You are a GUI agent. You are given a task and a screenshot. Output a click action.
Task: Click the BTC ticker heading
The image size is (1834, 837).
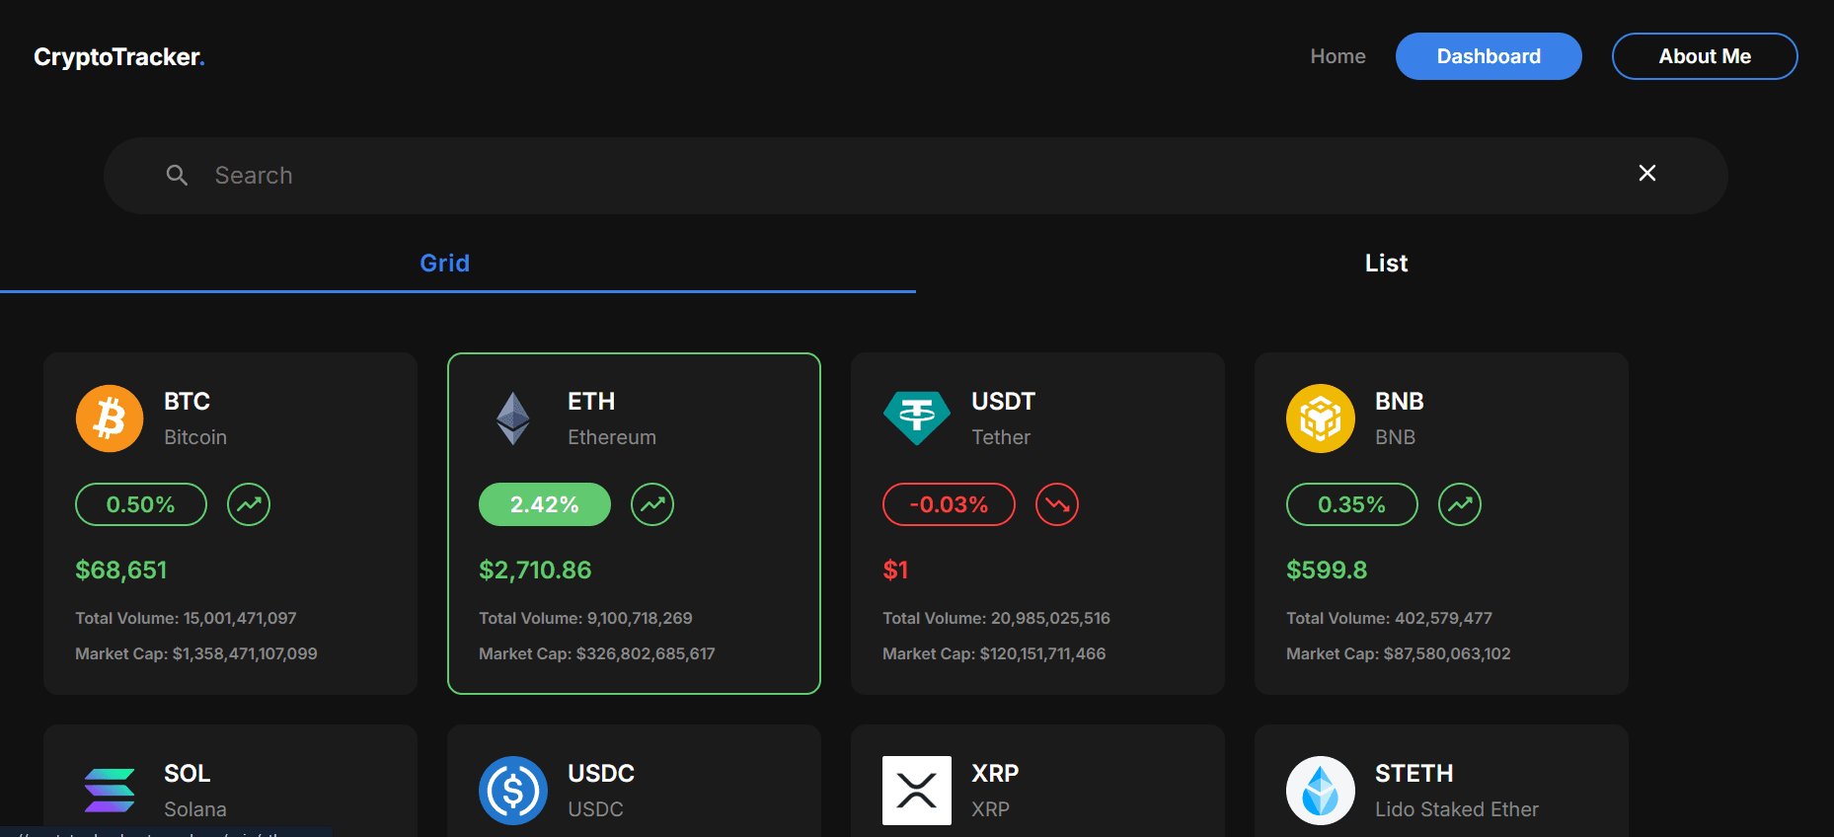pyautogui.click(x=187, y=402)
